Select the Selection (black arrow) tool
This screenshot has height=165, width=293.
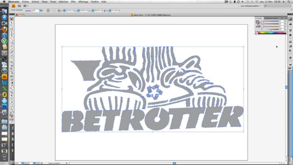pyautogui.click(x=12, y=19)
